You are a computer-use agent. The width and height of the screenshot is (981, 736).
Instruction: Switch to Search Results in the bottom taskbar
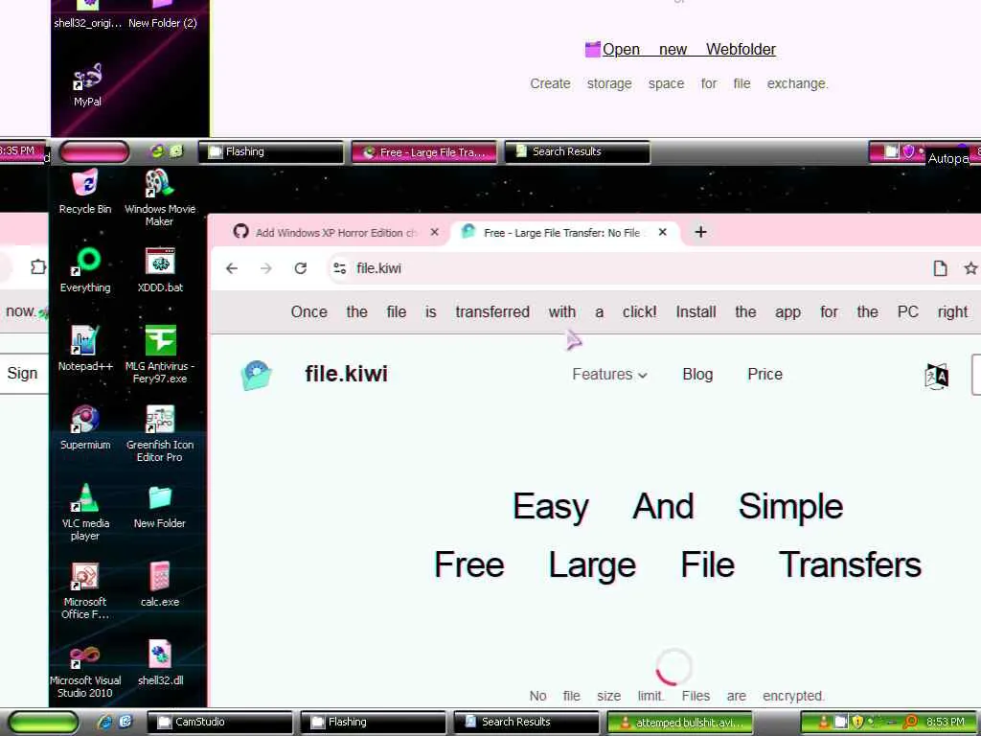tap(526, 723)
